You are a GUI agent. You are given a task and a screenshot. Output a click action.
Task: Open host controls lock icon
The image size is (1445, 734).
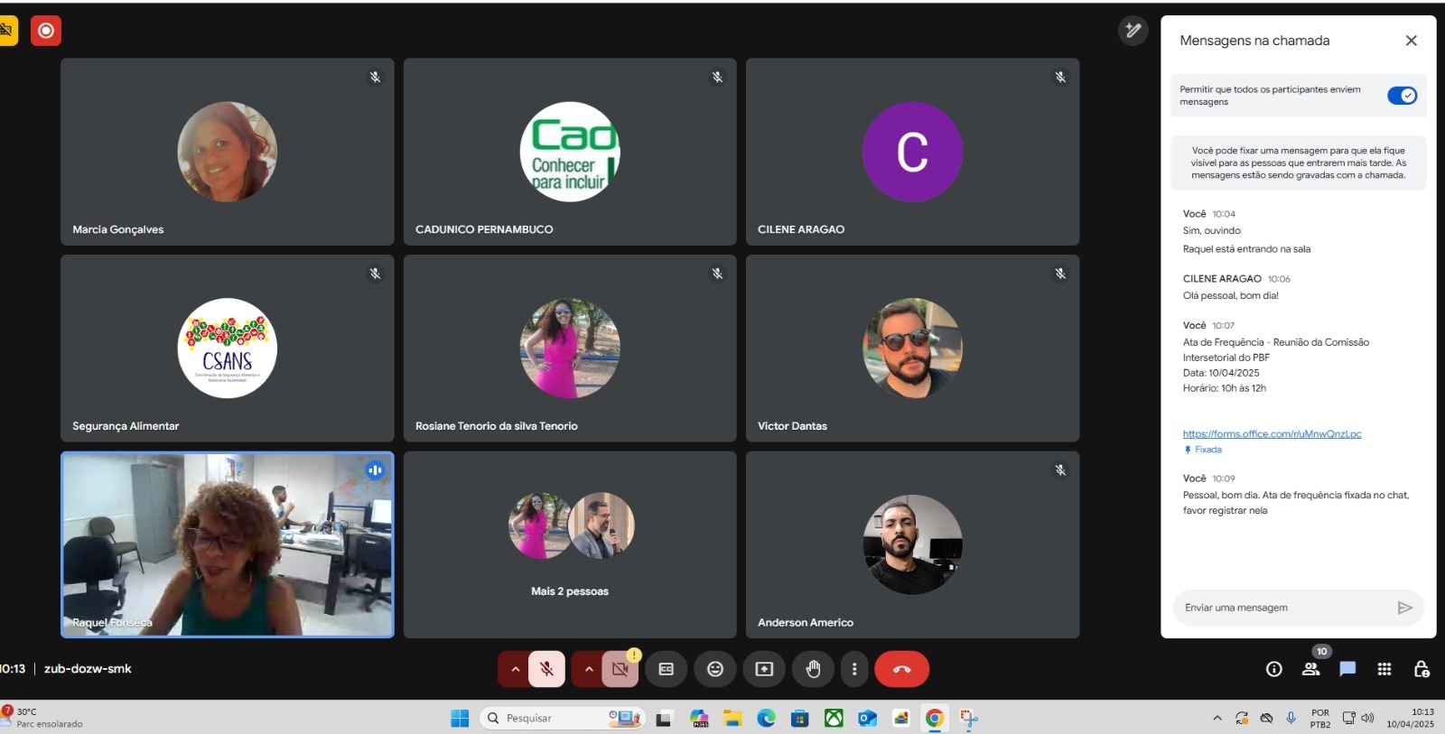(1421, 669)
